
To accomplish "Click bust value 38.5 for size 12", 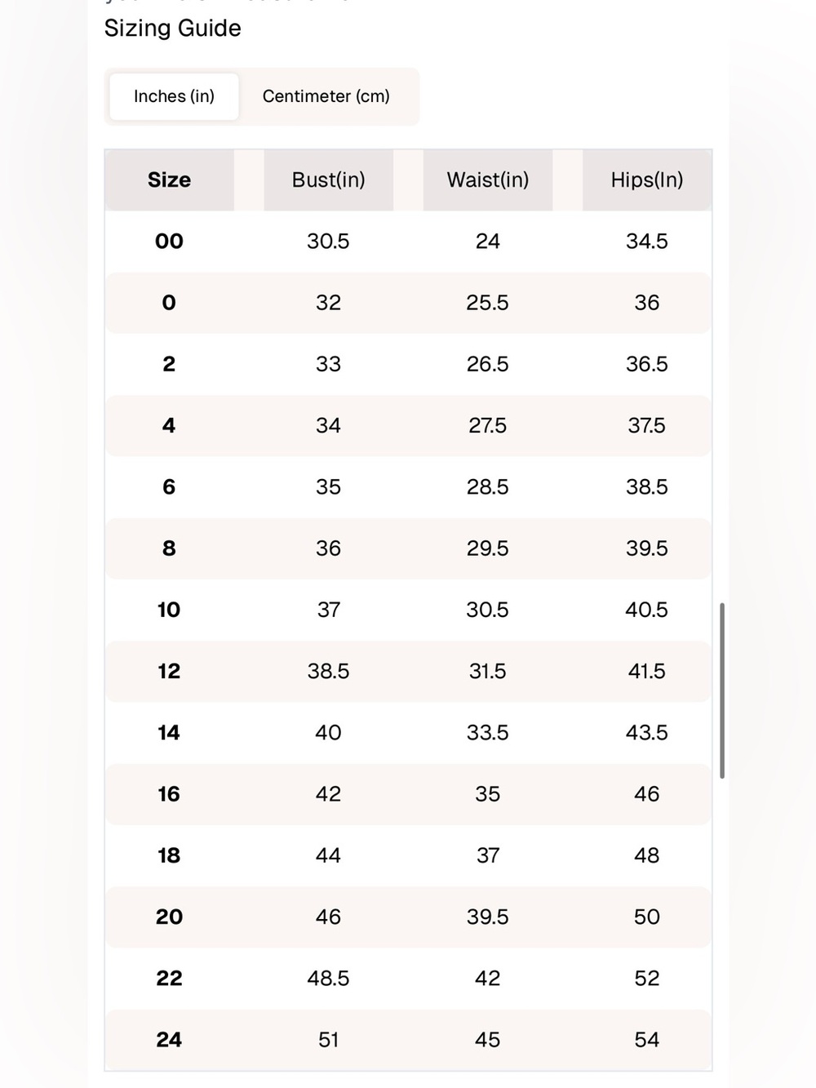I will click(328, 671).
